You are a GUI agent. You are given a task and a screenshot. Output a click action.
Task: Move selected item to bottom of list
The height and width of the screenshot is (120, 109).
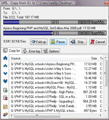(5, 81)
